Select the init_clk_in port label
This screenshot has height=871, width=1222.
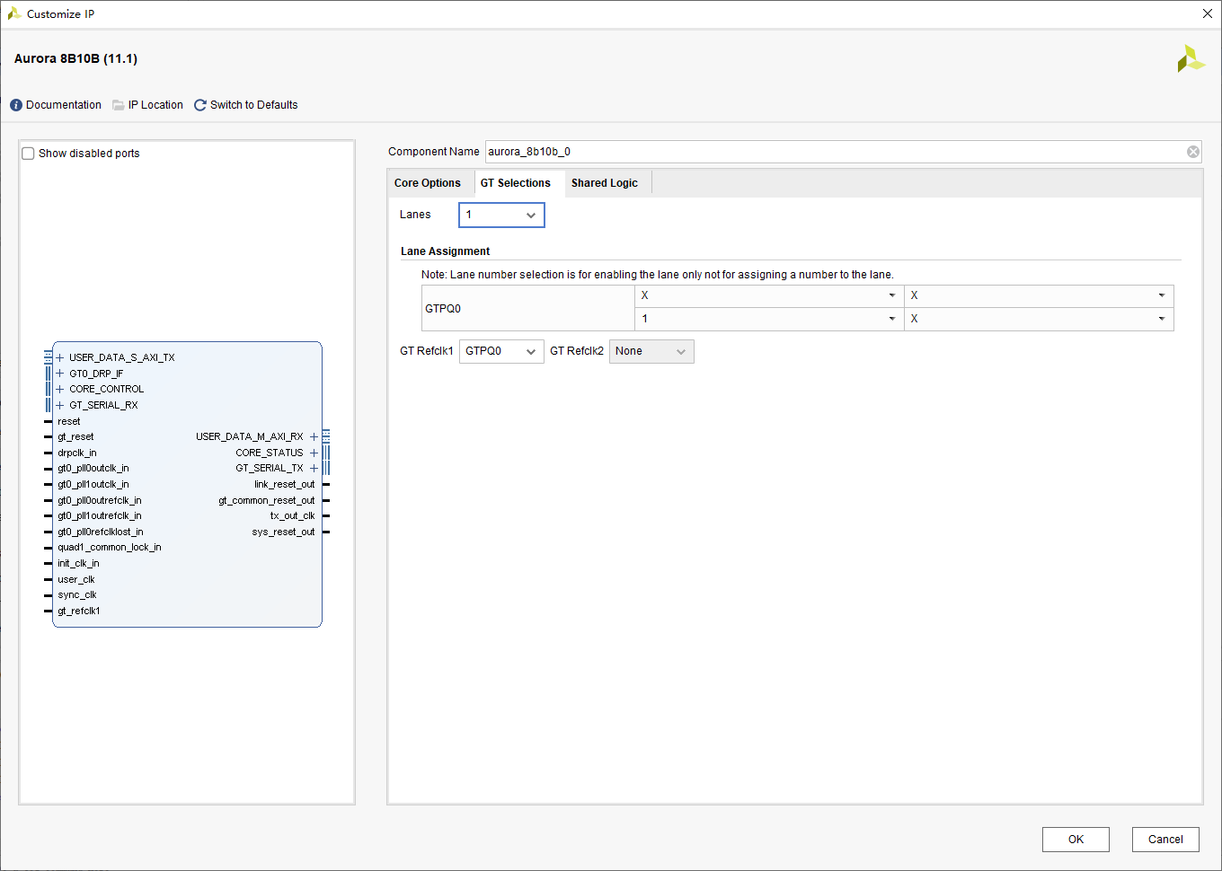tap(78, 563)
